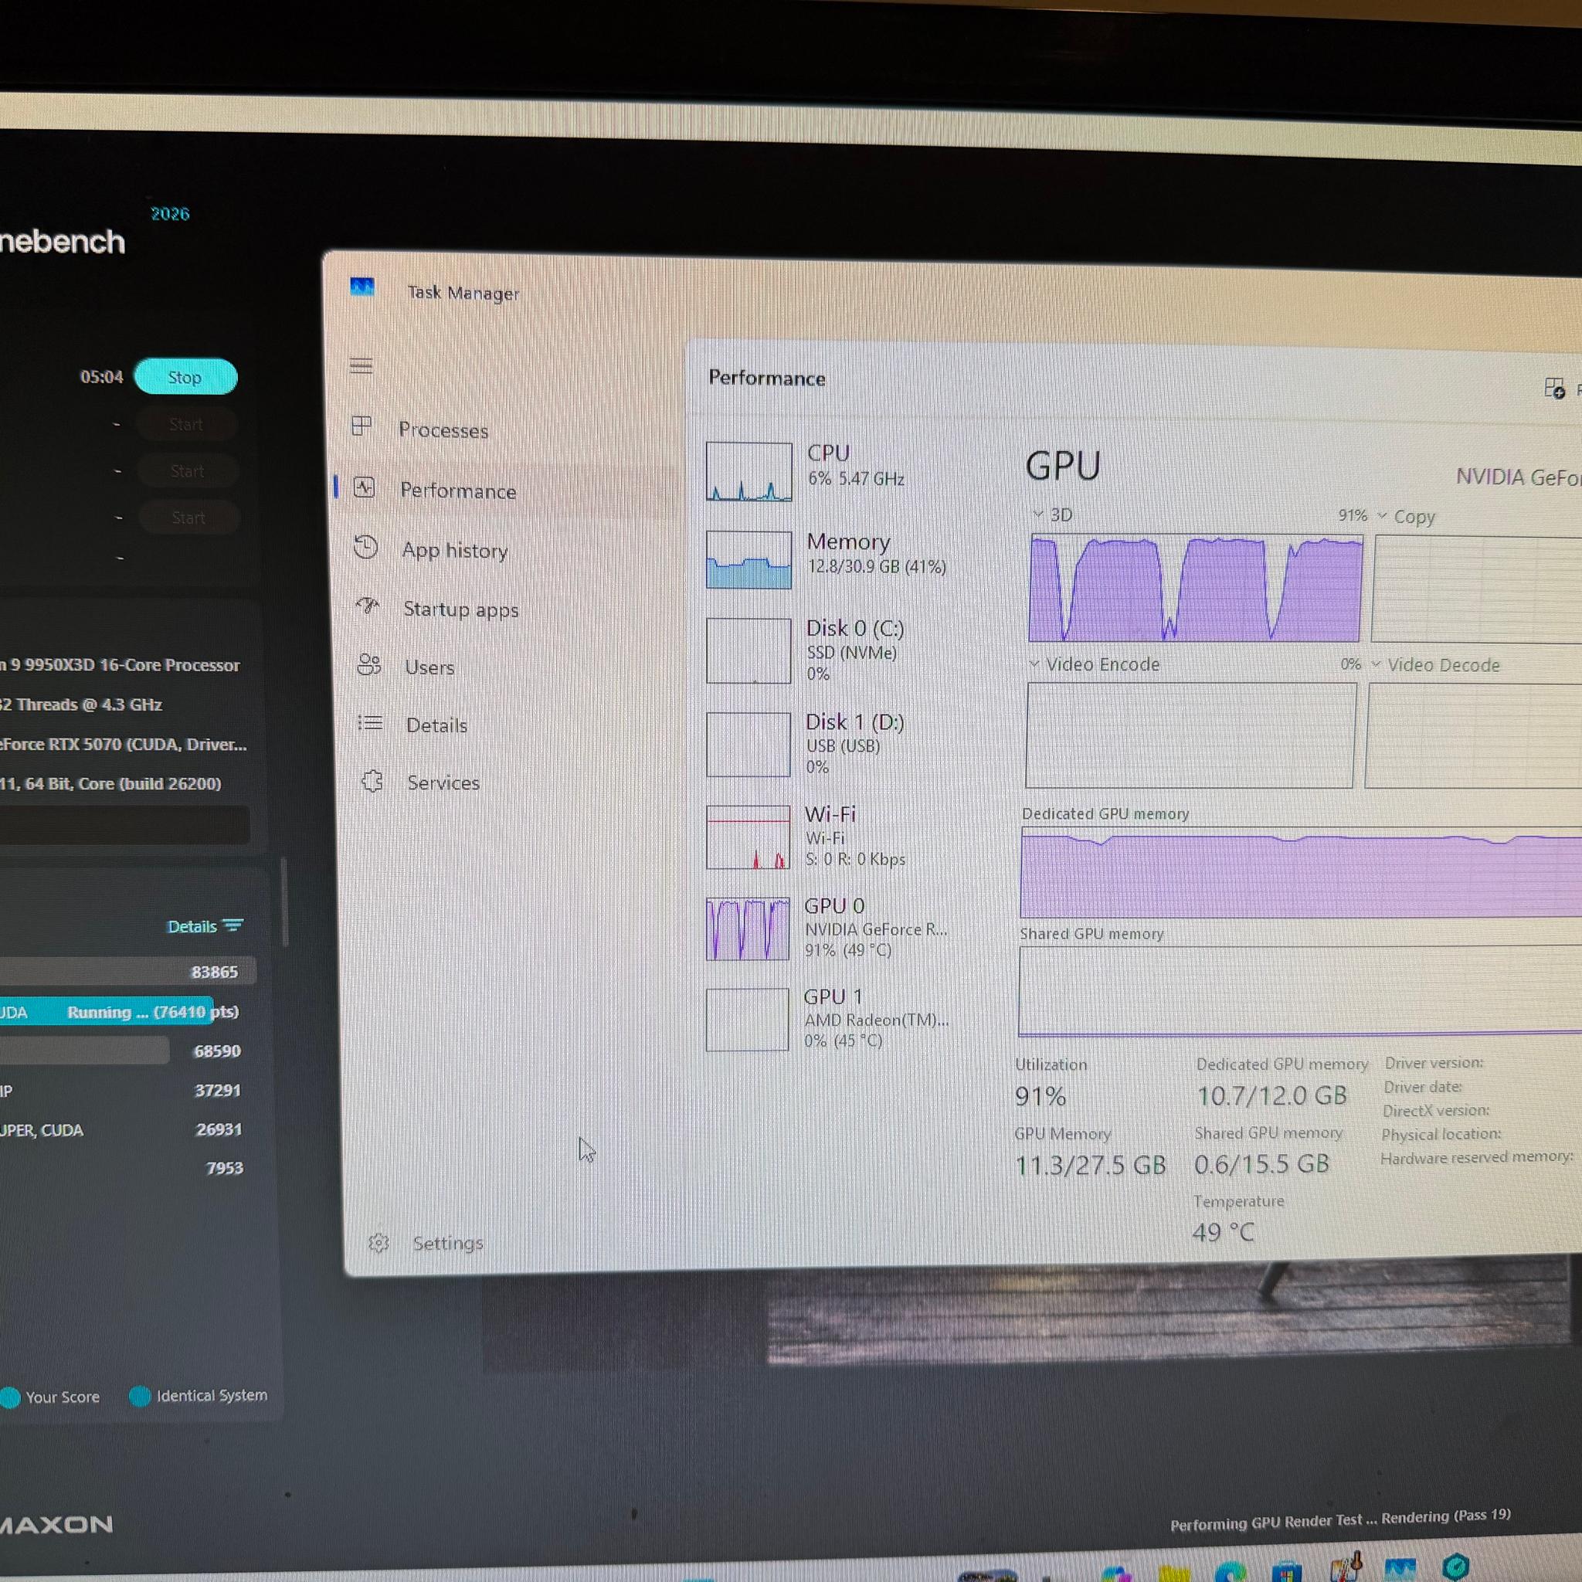1582x1582 pixels.
Task: Switch to the Details page
Action: pyautogui.click(x=436, y=725)
